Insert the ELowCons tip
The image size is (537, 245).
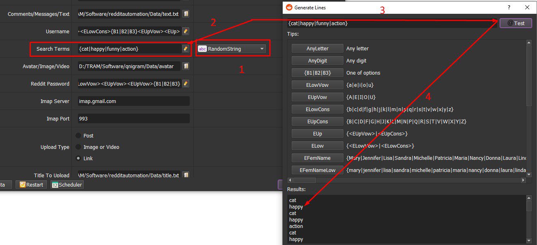pos(318,109)
